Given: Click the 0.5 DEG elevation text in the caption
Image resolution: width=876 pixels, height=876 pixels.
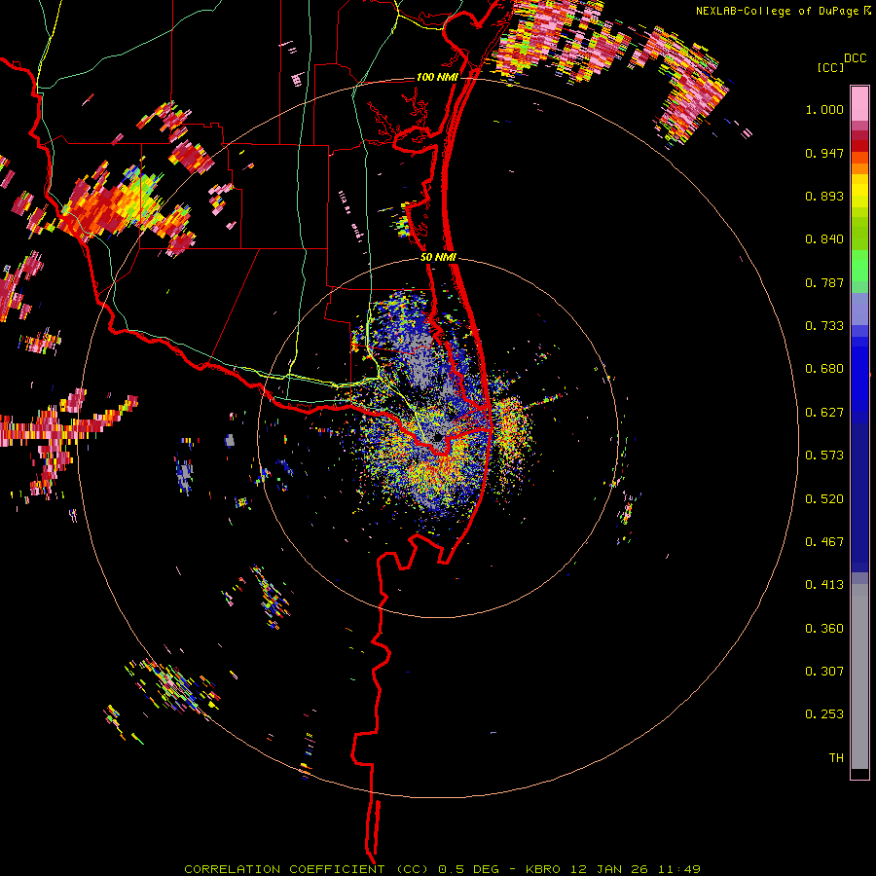Looking at the screenshot, I should (x=469, y=869).
